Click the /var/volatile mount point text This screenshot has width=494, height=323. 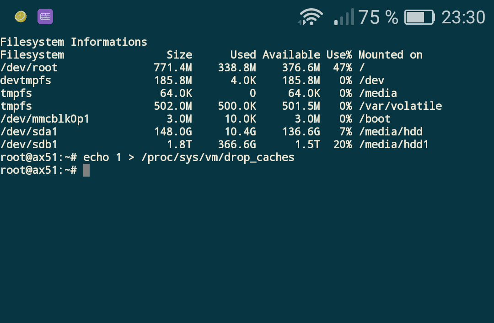pos(400,106)
